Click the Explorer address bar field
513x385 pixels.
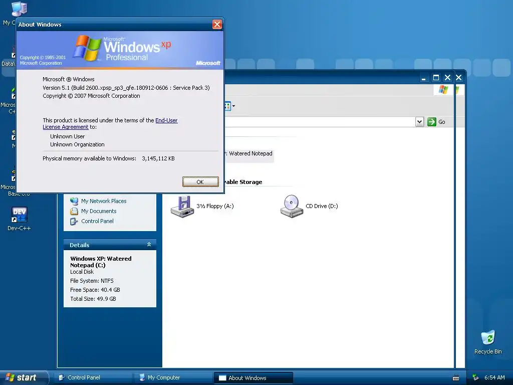coord(320,122)
